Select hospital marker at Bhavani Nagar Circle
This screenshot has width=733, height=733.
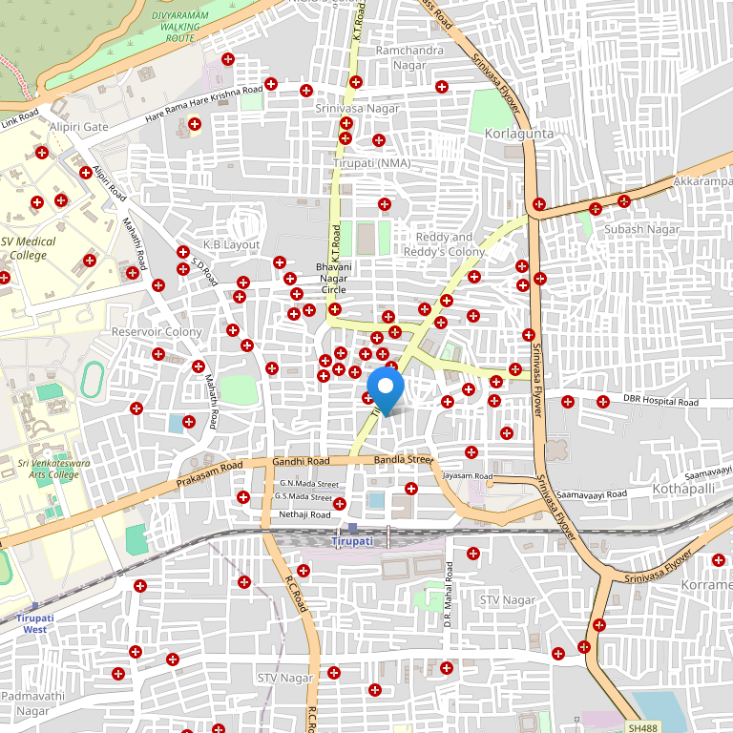click(334, 309)
